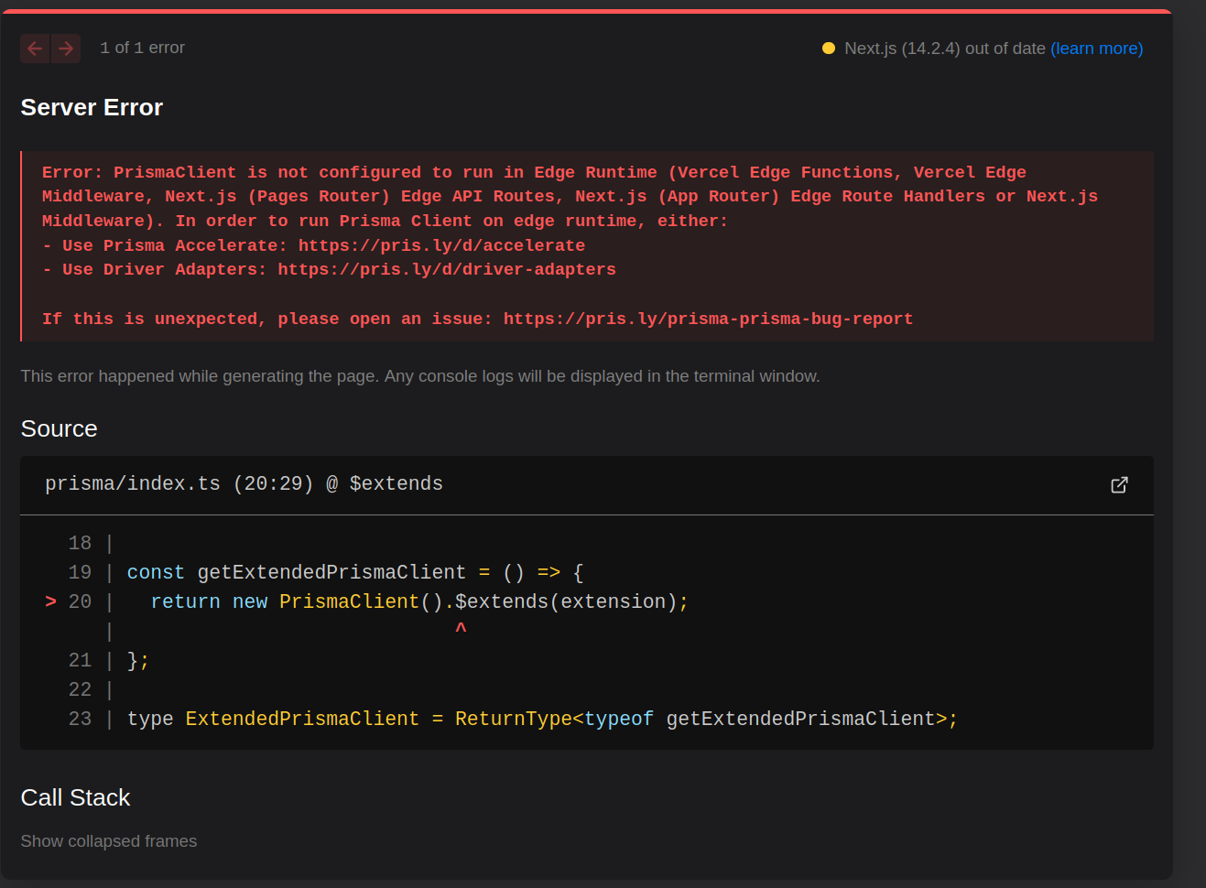Open the learn more link
Image resolution: width=1206 pixels, height=888 pixels.
(x=1097, y=48)
